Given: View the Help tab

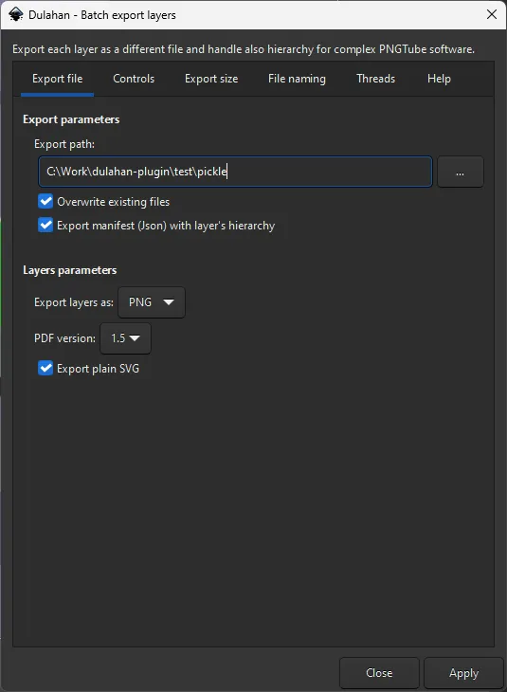Looking at the screenshot, I should tap(439, 79).
